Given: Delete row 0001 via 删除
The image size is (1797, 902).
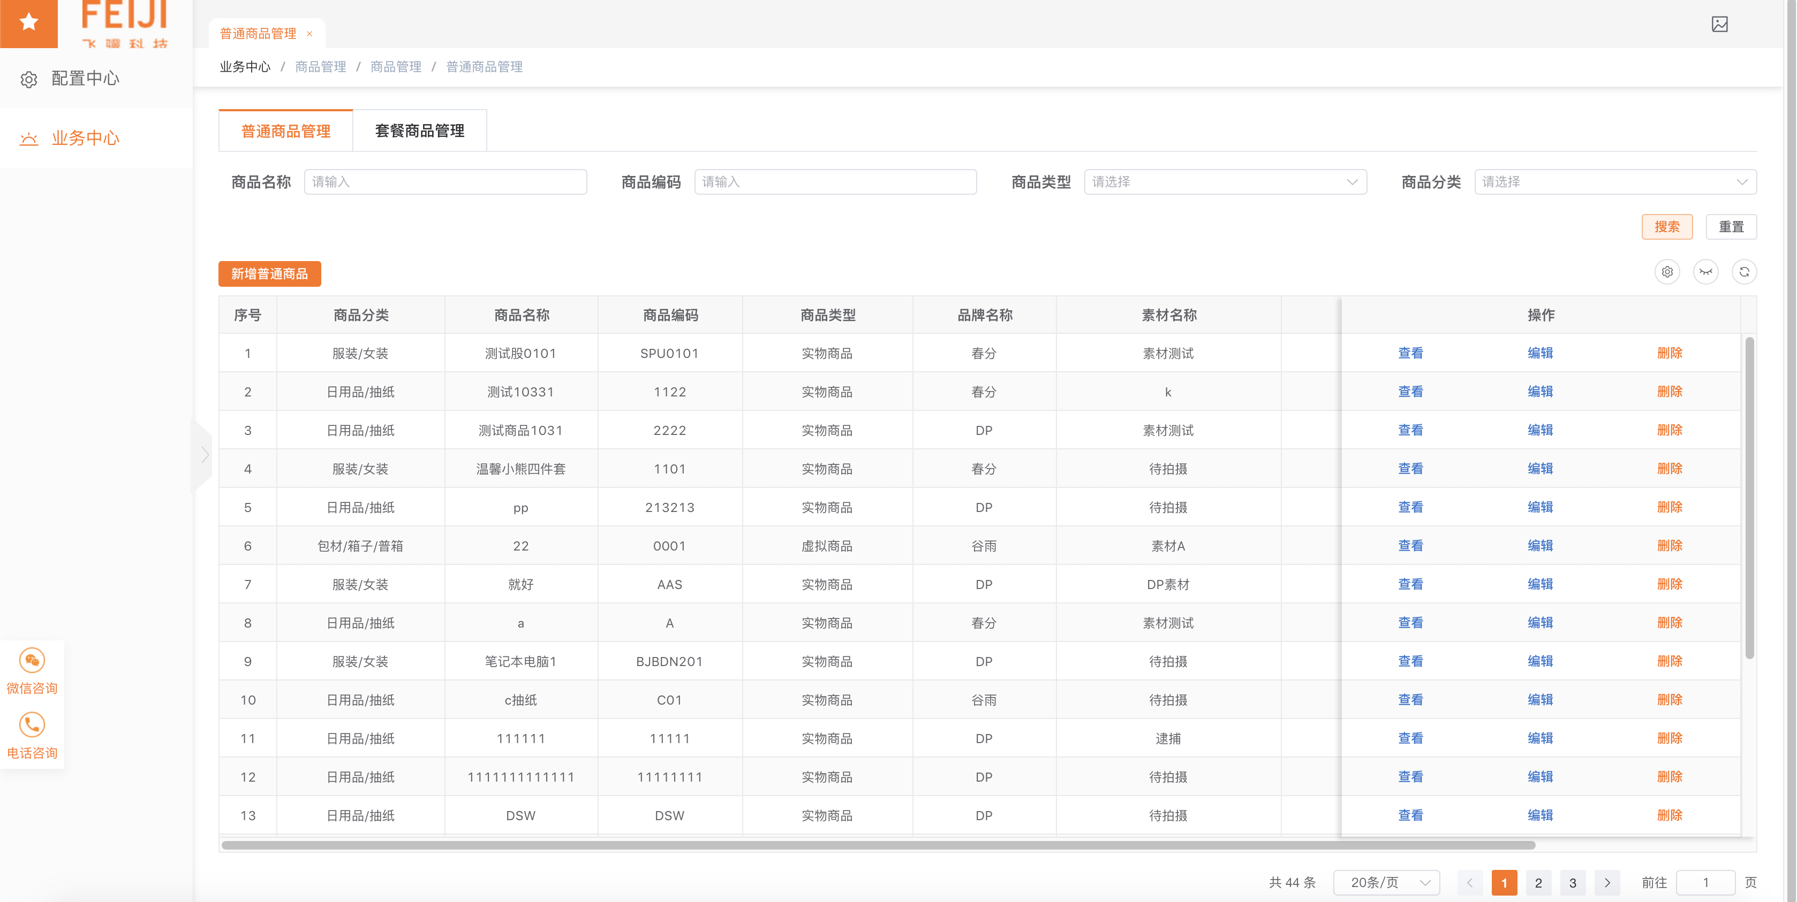Looking at the screenshot, I should pos(1670,545).
